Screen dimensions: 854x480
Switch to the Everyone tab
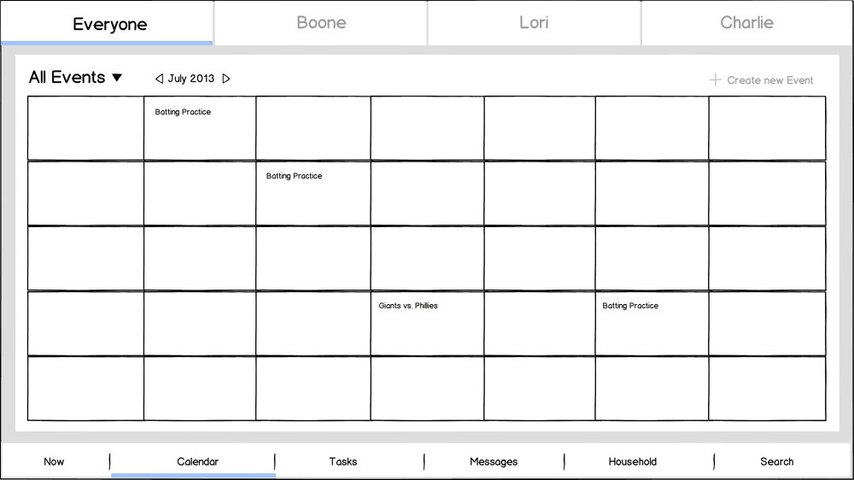click(109, 24)
